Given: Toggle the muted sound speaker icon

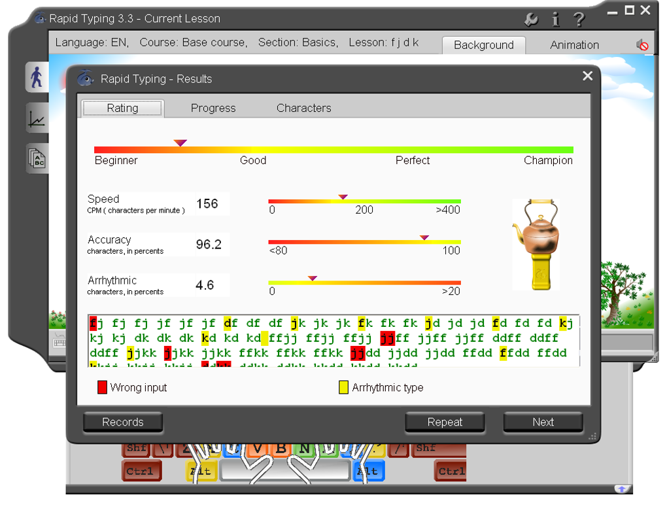Looking at the screenshot, I should point(642,44).
